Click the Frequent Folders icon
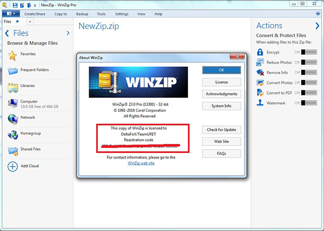This screenshot has width=324, height=231. [13, 71]
